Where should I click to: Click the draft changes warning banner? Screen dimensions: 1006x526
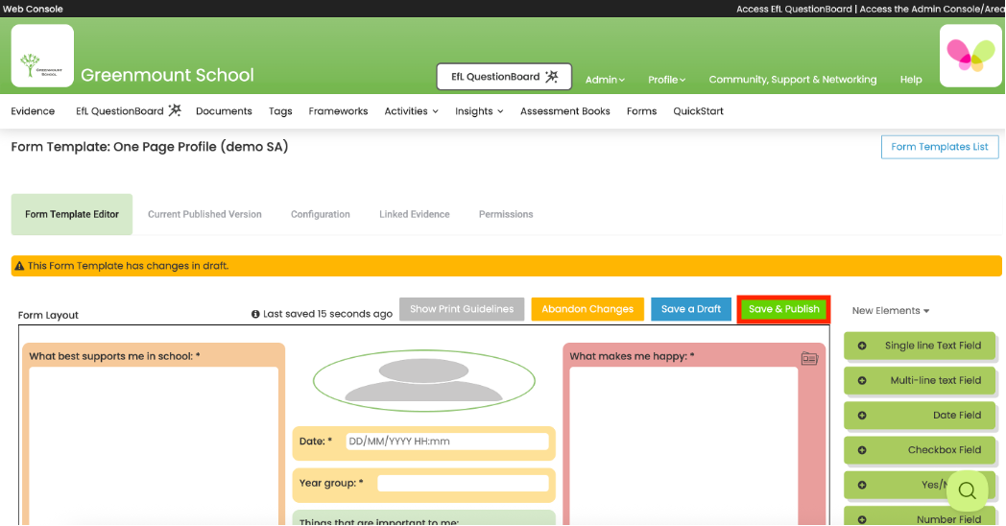point(506,266)
